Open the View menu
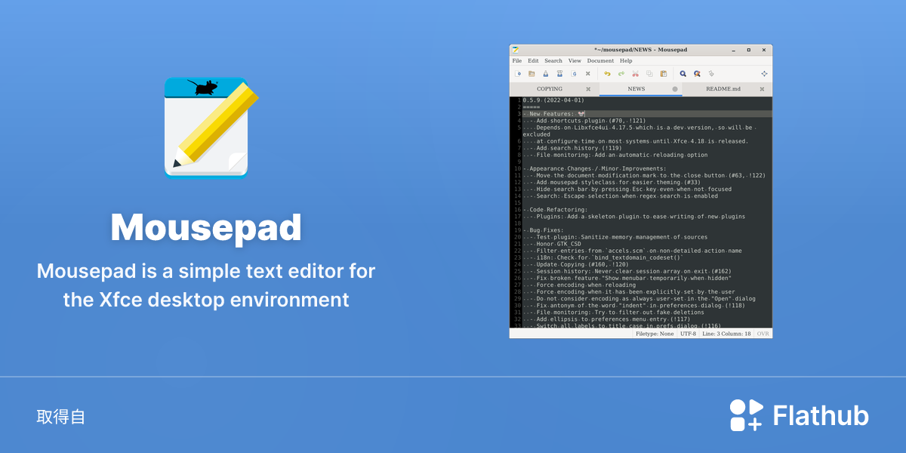The height and width of the screenshot is (453, 906). click(x=575, y=61)
